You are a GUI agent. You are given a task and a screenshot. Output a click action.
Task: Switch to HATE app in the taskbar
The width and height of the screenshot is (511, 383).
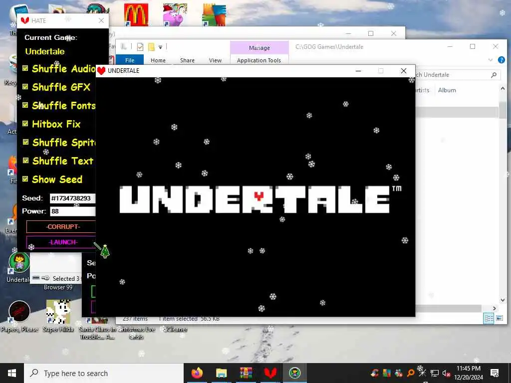click(270, 373)
